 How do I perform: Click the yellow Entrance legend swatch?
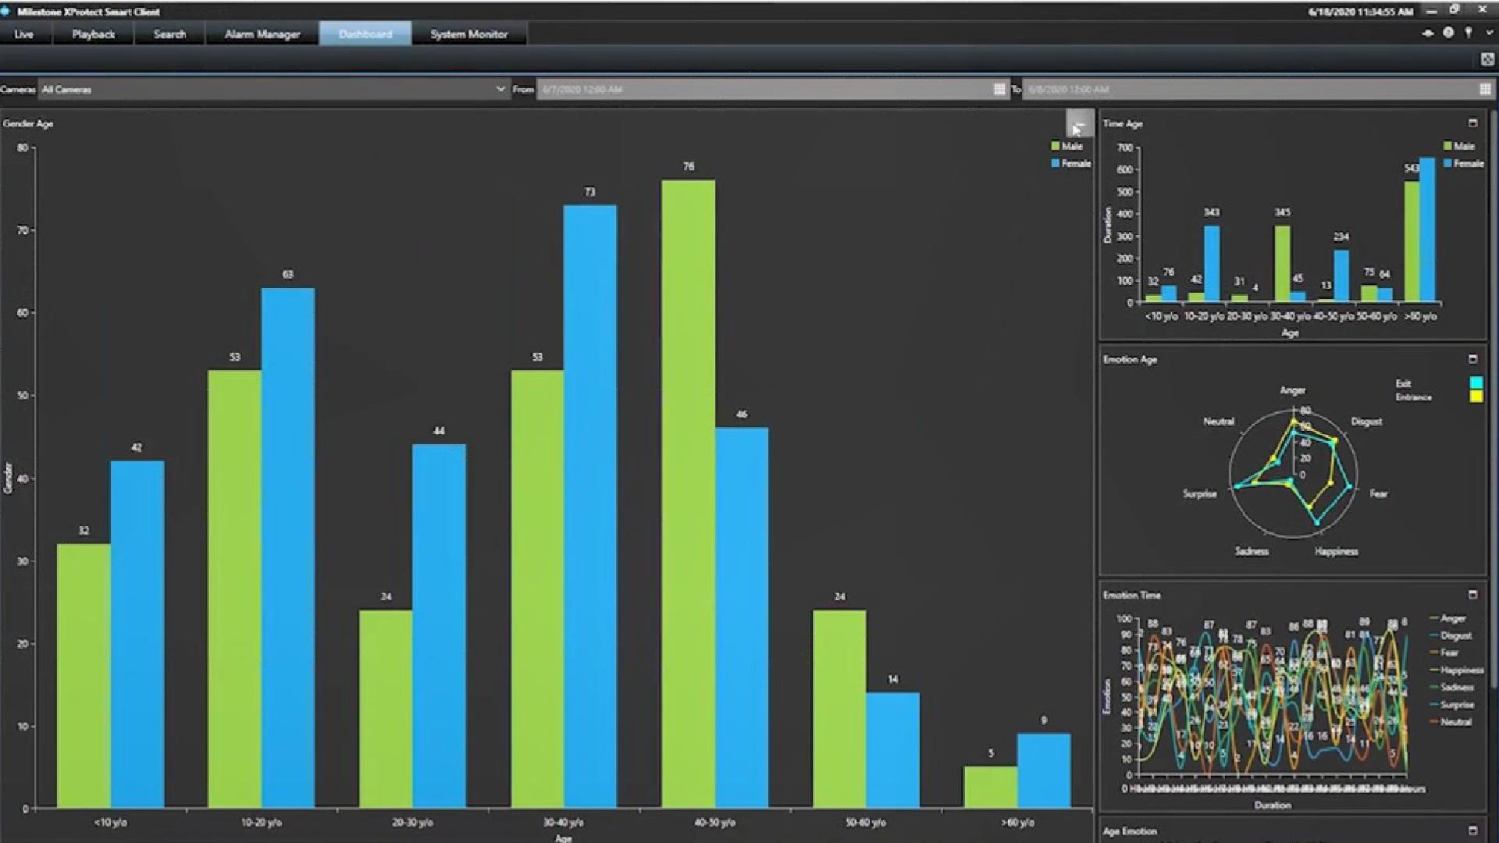pos(1476,397)
